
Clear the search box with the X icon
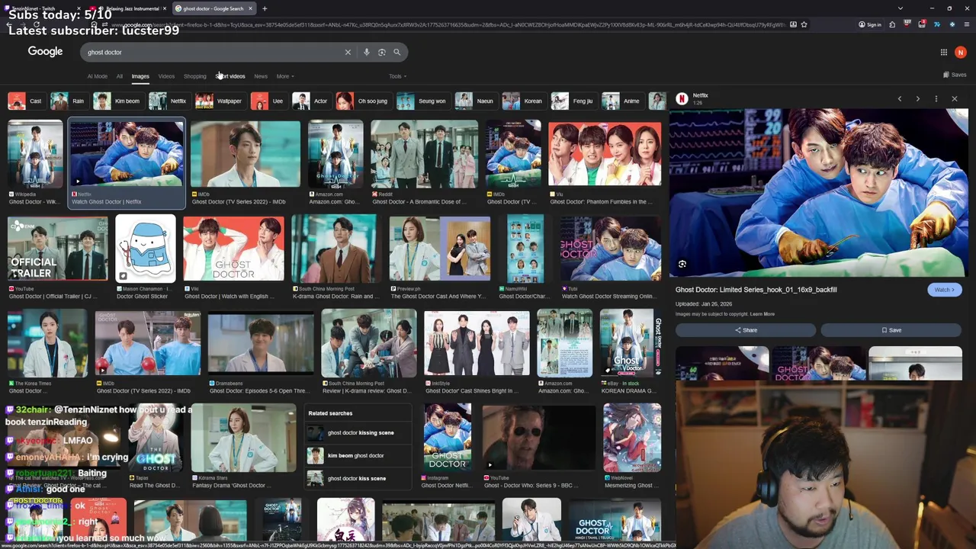tap(348, 52)
